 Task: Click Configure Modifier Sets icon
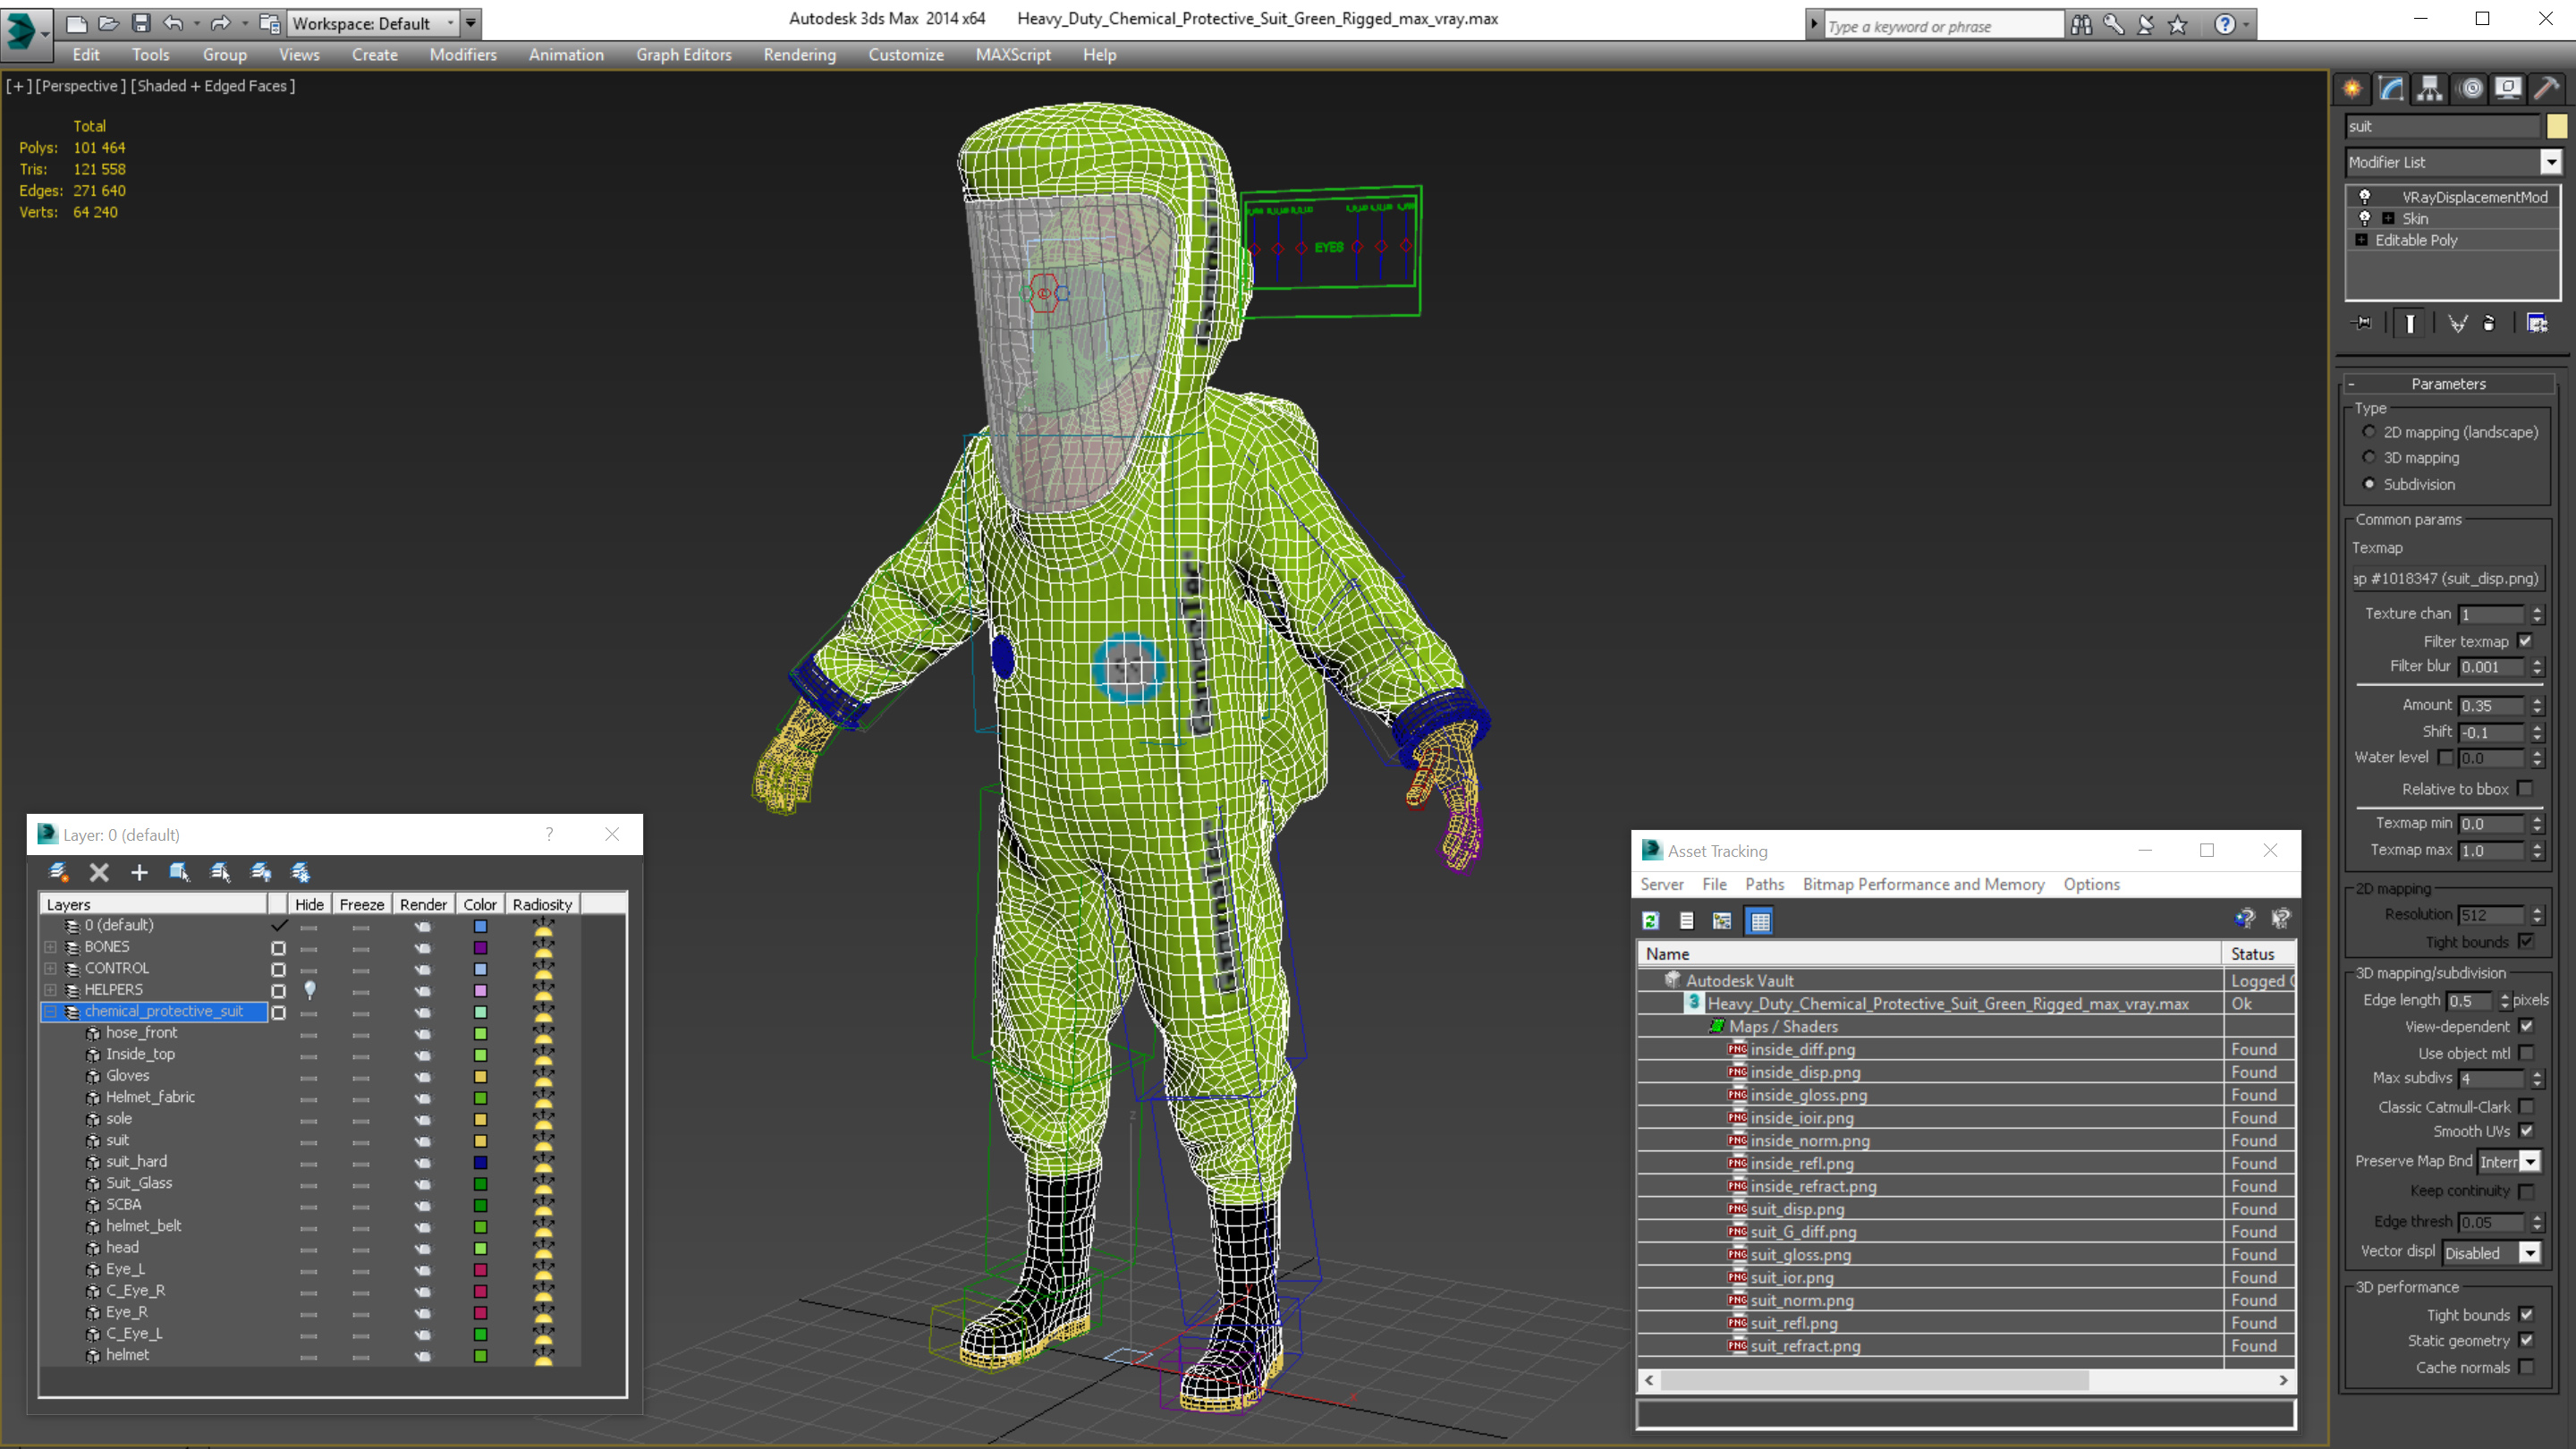[2537, 323]
